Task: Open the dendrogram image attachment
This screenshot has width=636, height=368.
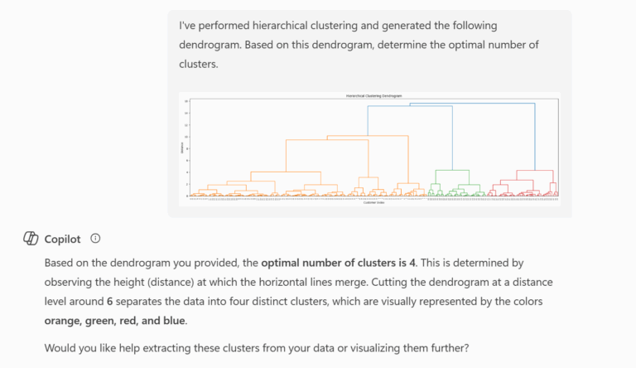Action: [369, 149]
